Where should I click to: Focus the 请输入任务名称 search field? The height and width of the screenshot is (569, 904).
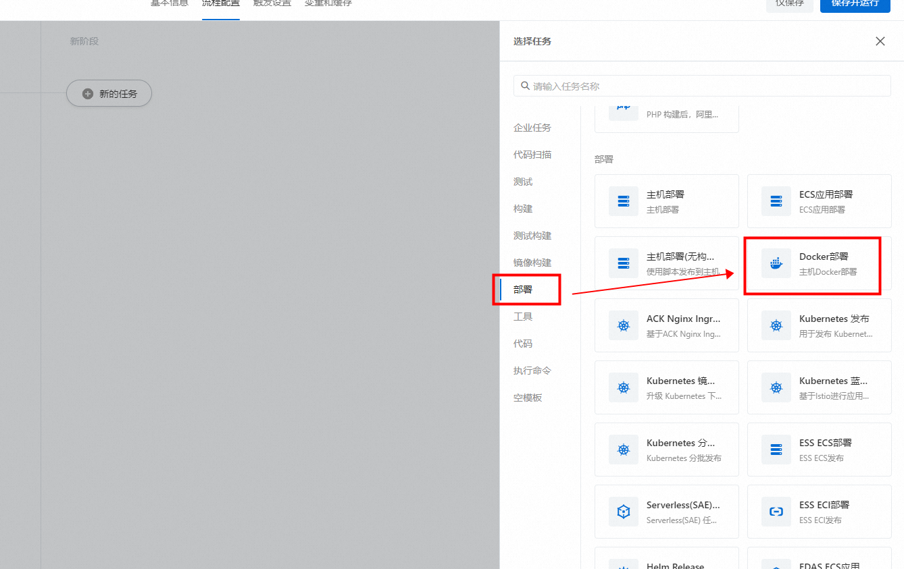[x=702, y=86]
